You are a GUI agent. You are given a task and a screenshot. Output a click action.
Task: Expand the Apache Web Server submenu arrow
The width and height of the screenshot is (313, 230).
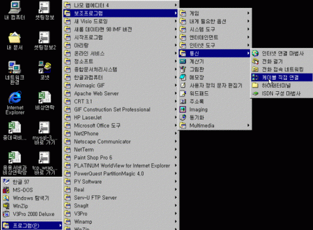tap(176, 93)
